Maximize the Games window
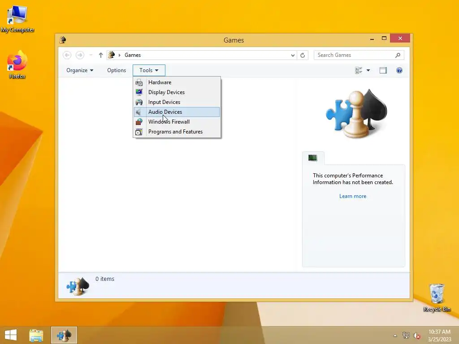 (x=384, y=39)
